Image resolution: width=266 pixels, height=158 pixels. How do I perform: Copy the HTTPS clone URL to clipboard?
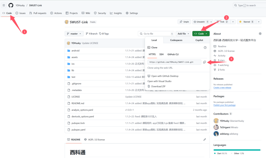205,62
